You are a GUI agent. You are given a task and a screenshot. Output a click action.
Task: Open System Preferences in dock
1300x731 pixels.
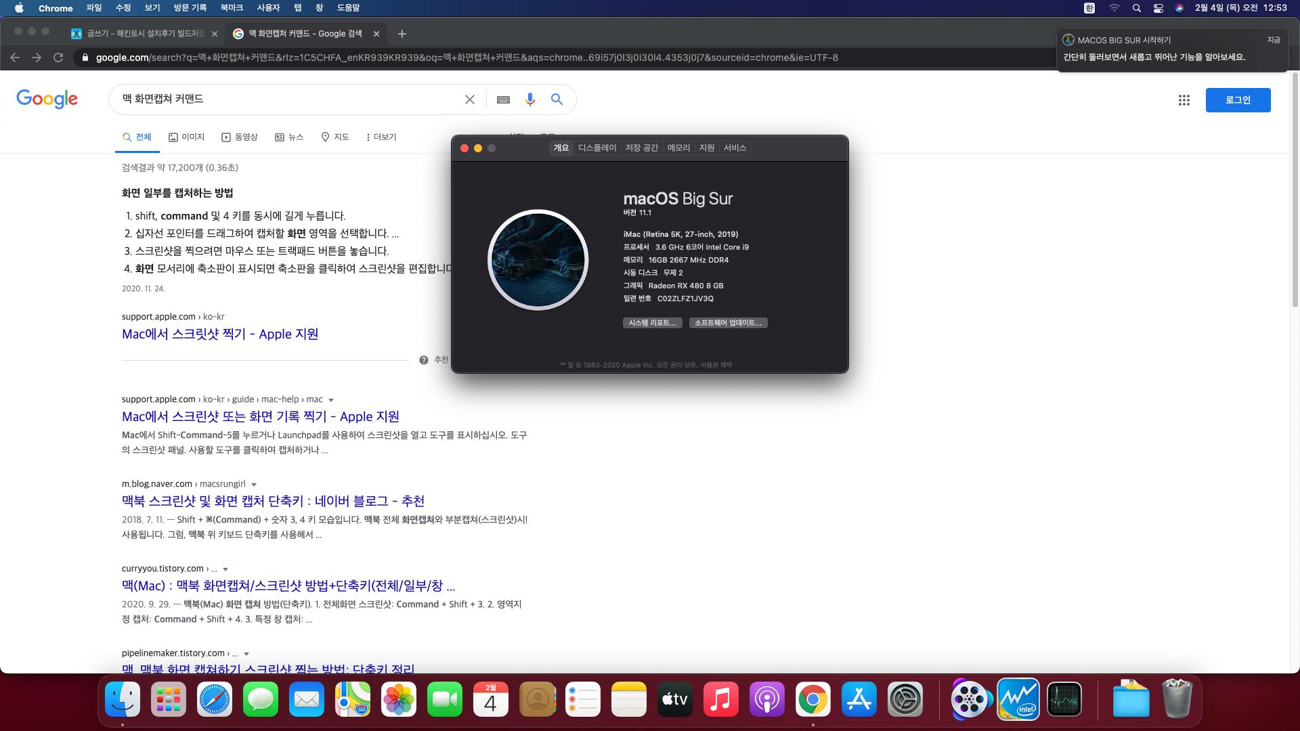905,699
